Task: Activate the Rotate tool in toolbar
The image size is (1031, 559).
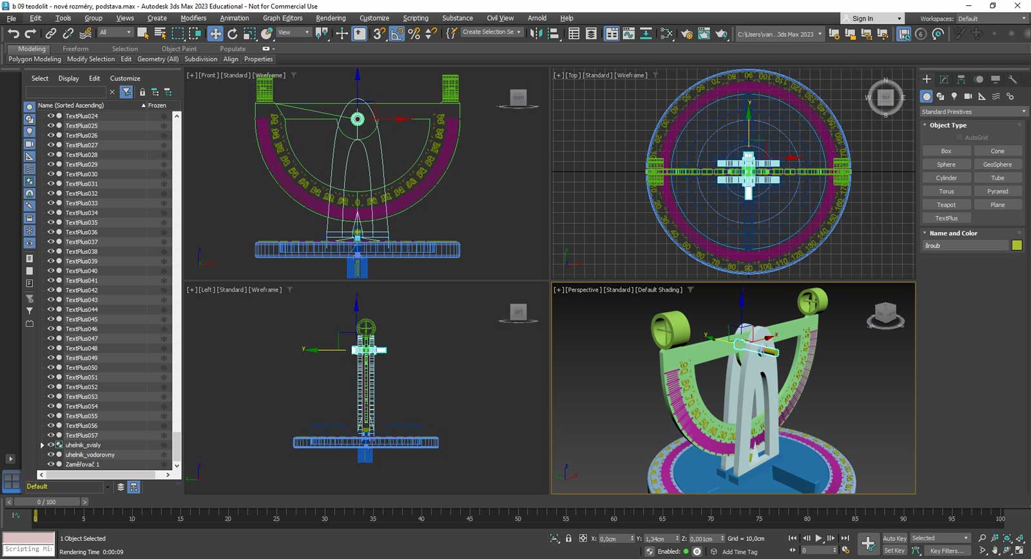Action: [233, 34]
